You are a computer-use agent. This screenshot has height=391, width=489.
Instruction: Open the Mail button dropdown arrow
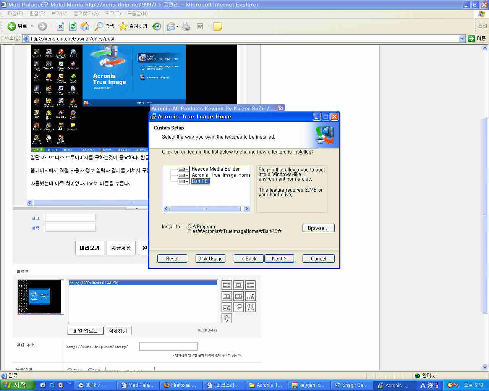[177, 26]
